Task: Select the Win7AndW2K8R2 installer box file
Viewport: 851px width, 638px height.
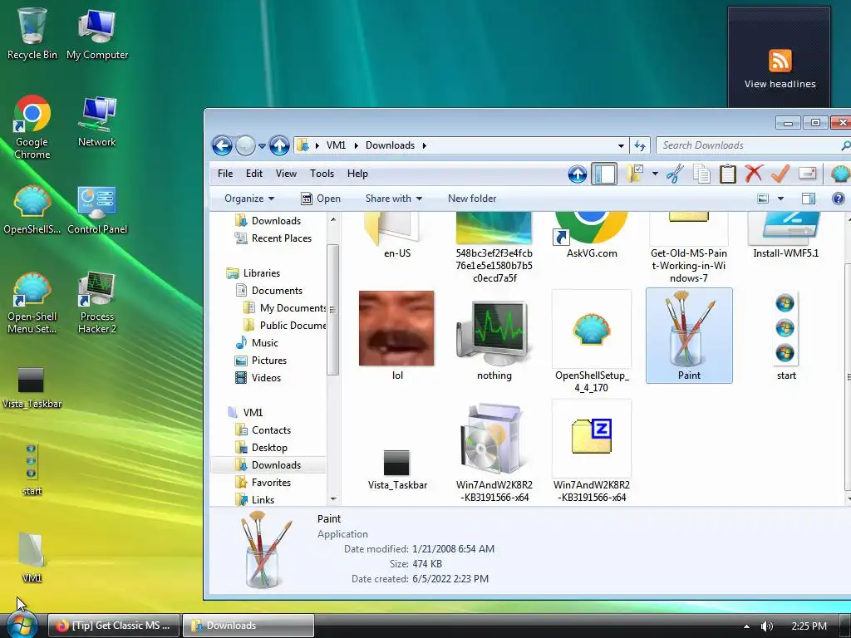Action: pyautogui.click(x=494, y=453)
